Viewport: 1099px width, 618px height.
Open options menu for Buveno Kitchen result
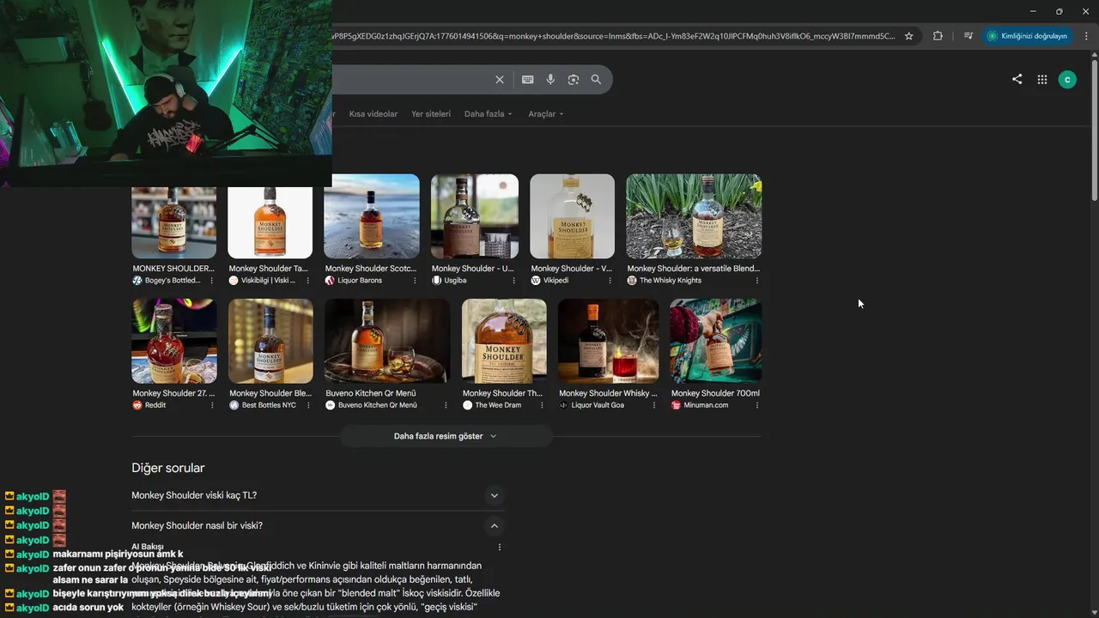[x=446, y=405]
